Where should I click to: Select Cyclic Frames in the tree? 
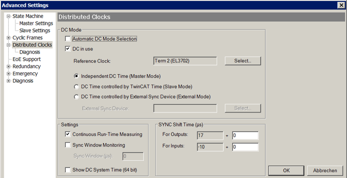pos(27,38)
